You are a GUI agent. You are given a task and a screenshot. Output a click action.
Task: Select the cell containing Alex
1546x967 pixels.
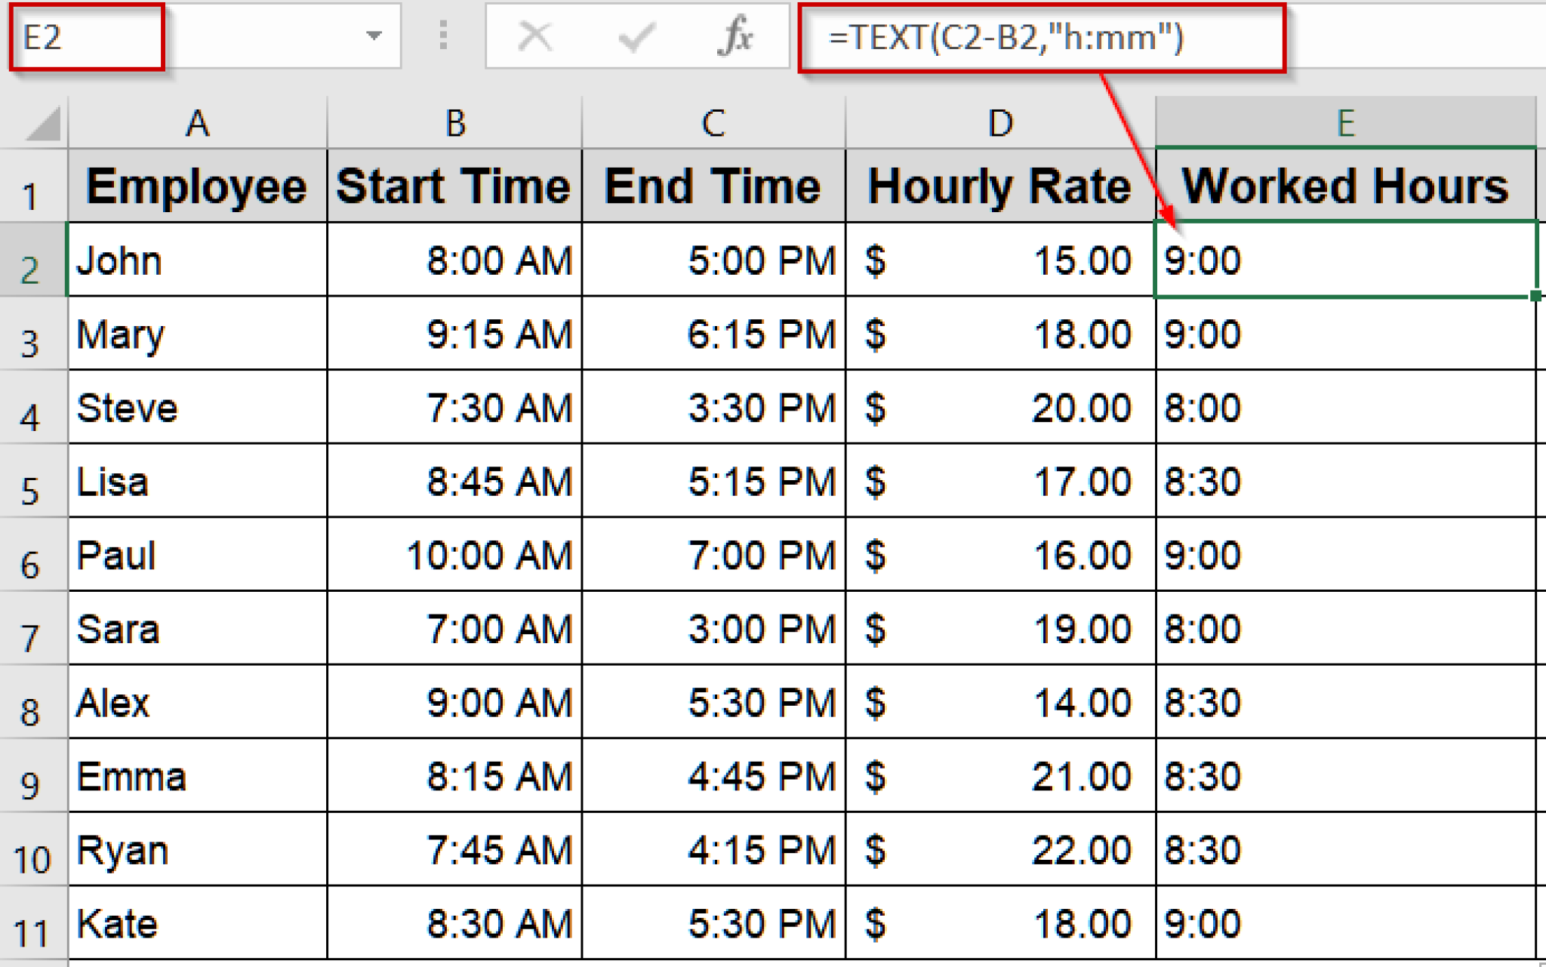[197, 701]
